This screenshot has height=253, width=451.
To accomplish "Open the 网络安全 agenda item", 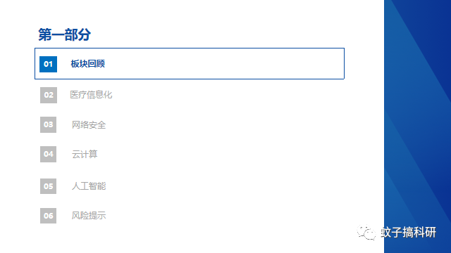I will coord(89,125).
